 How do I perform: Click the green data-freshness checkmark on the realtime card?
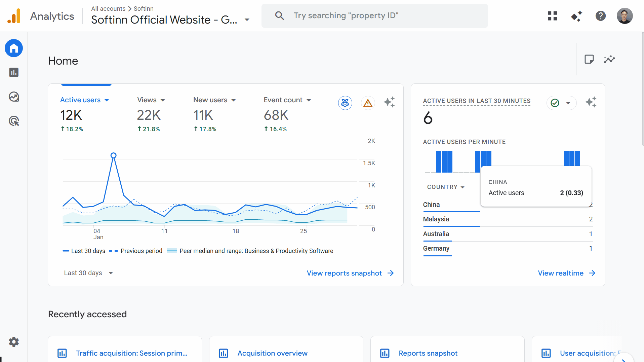coord(555,103)
